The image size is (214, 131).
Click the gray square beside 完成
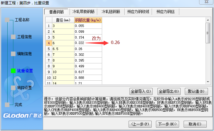(x=7, y=105)
